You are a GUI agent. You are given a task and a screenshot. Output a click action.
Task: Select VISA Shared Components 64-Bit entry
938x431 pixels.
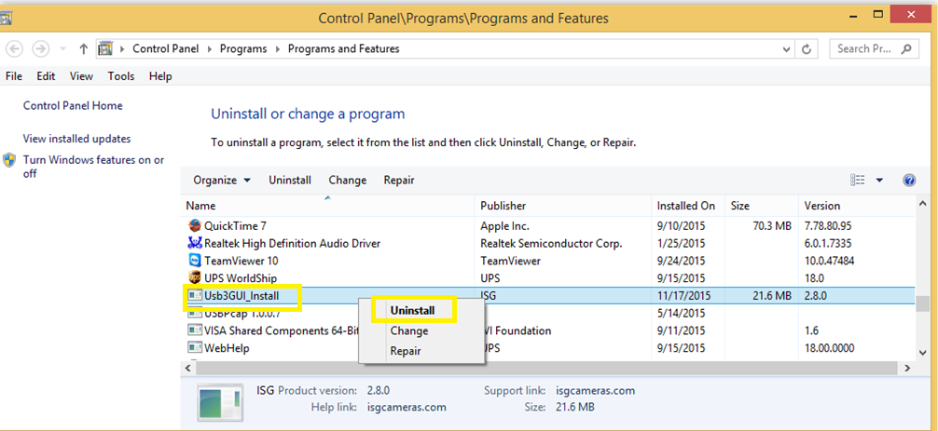click(x=282, y=330)
